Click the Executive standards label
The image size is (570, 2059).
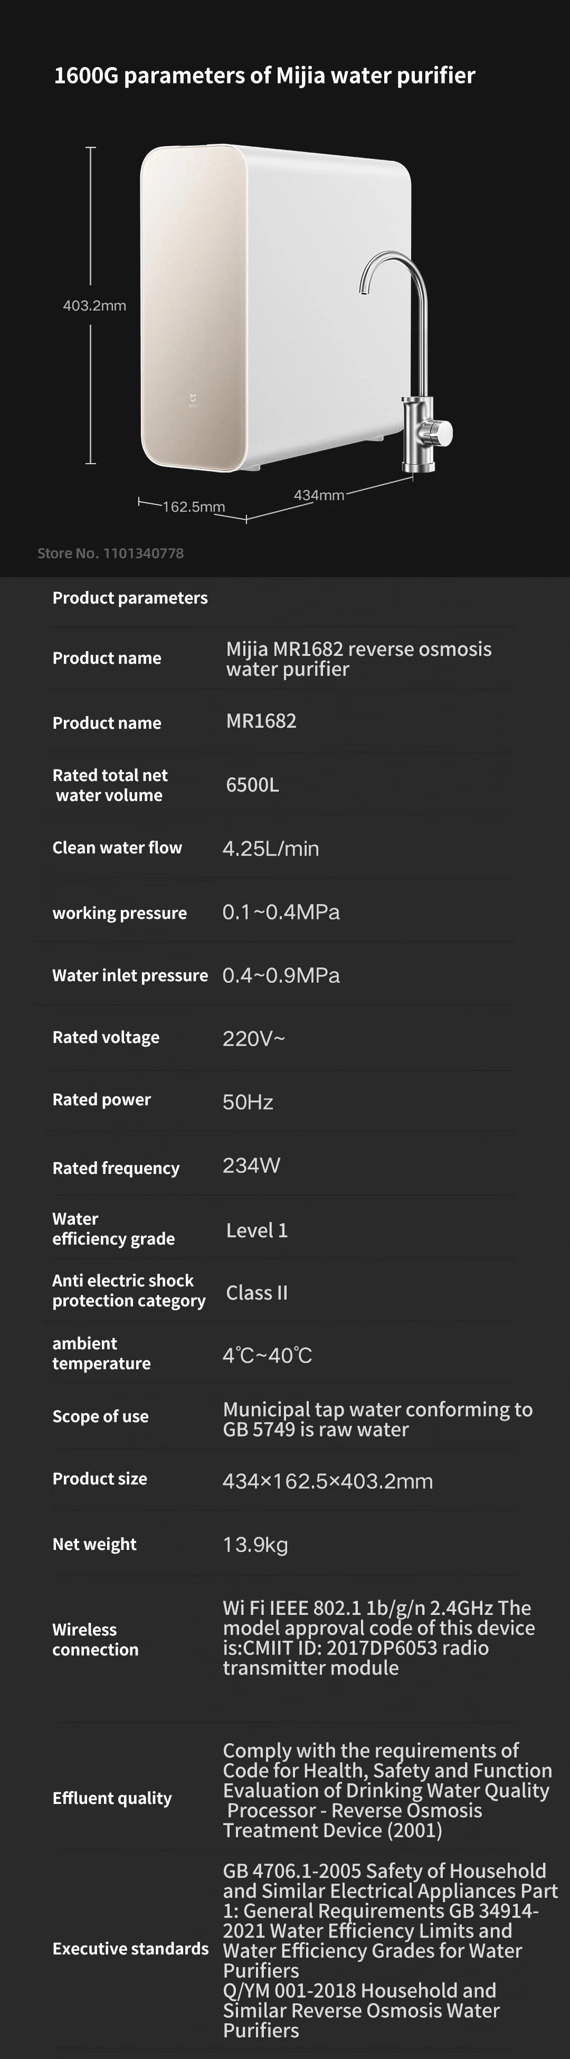click(130, 1948)
